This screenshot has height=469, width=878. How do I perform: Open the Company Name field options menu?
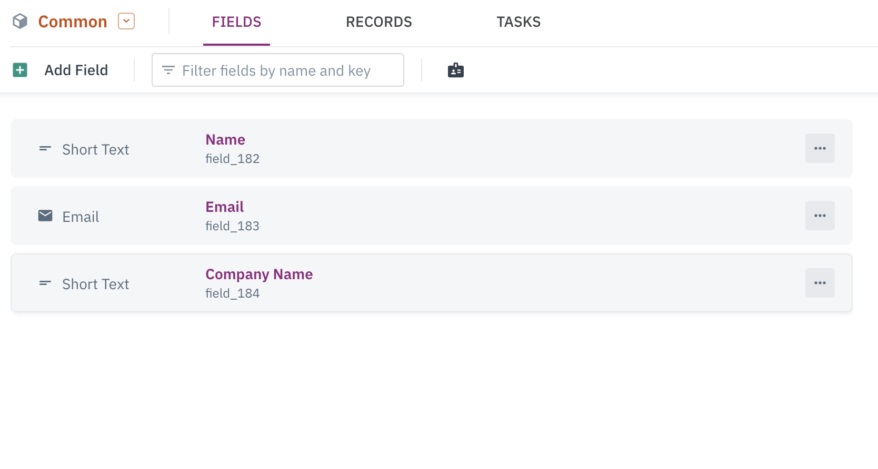pyautogui.click(x=820, y=283)
